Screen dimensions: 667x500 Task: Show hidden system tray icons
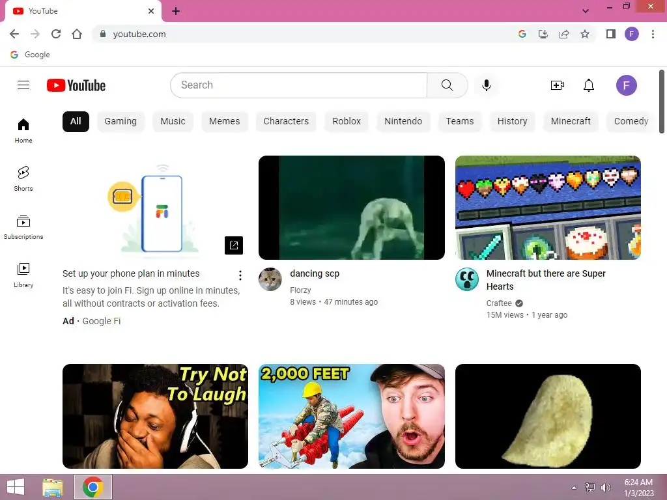(x=575, y=487)
